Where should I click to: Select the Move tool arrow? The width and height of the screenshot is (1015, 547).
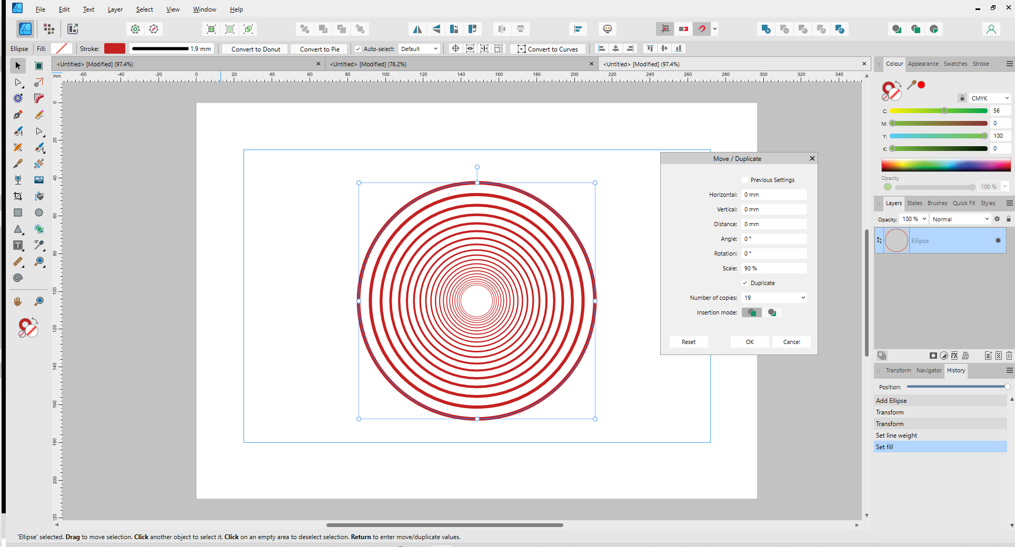18,66
